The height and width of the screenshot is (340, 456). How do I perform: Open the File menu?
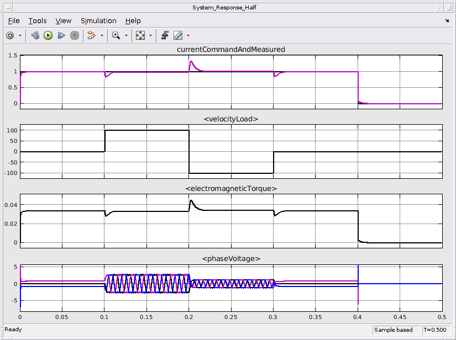pos(14,21)
